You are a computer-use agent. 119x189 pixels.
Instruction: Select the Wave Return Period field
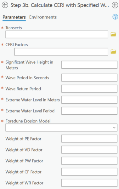pyautogui.click(x=89, y=89)
